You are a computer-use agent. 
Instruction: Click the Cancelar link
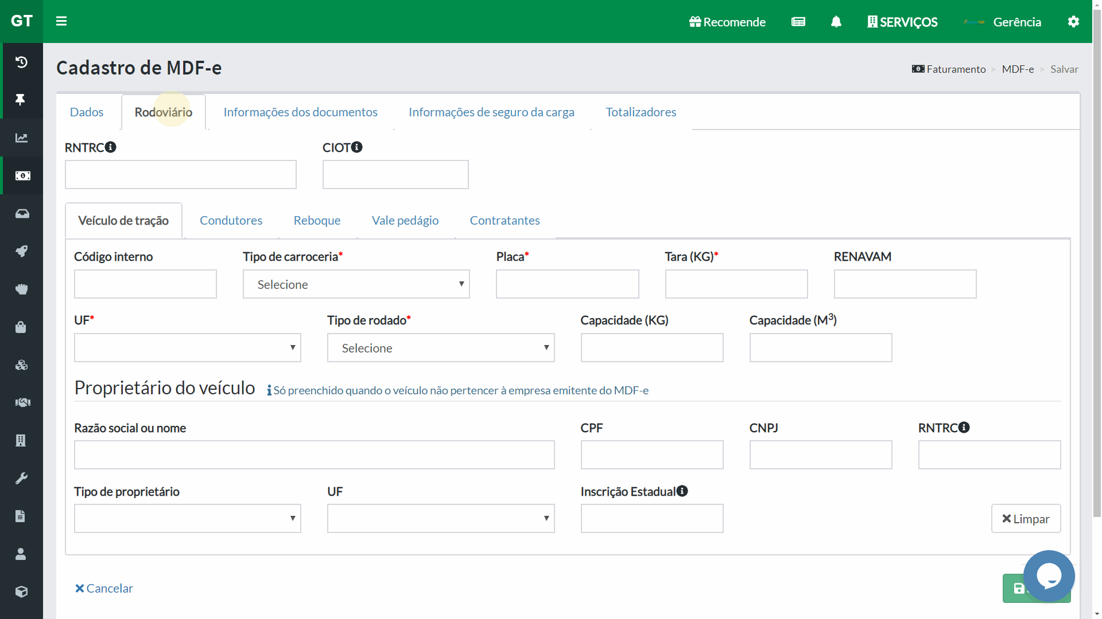(104, 589)
